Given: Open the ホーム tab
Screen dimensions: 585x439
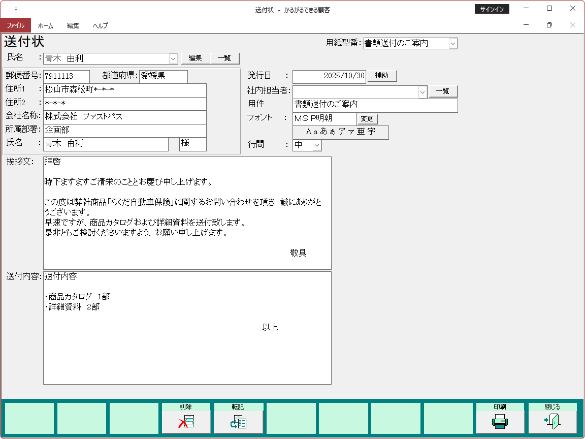Looking at the screenshot, I should point(45,25).
